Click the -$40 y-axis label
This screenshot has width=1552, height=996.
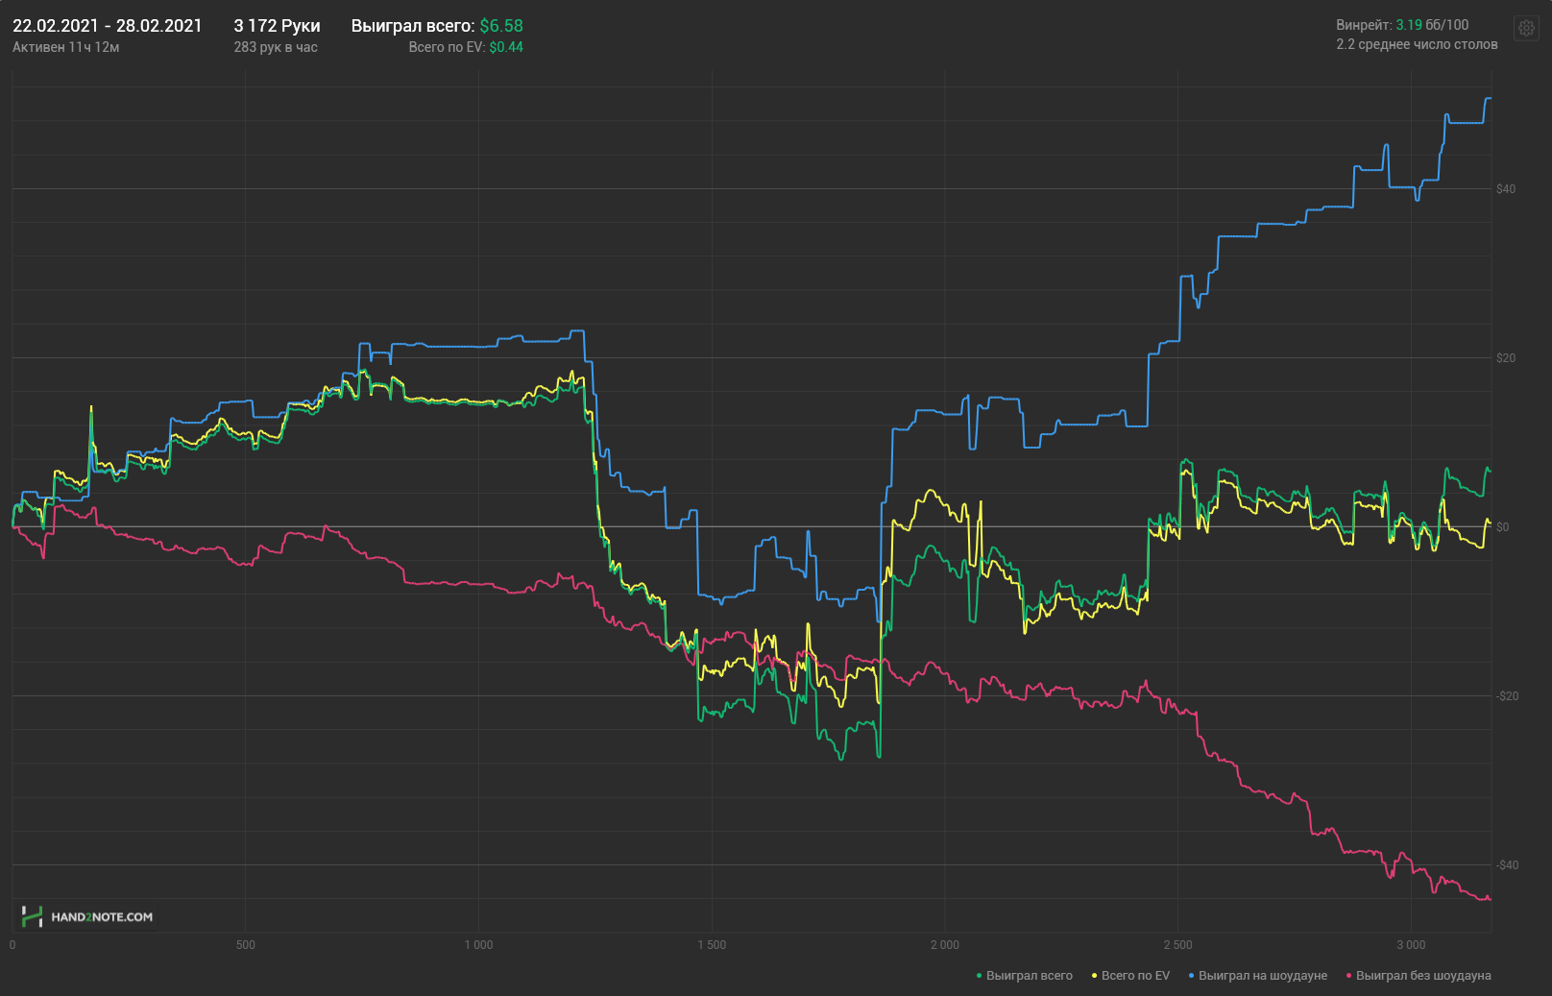pos(1508,865)
